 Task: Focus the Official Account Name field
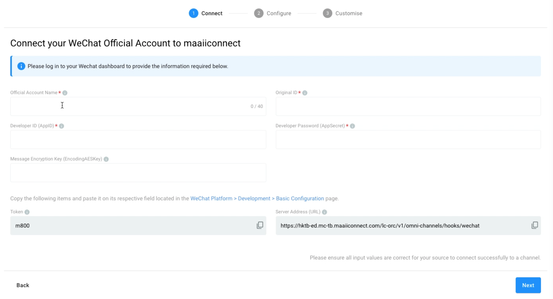click(x=138, y=106)
